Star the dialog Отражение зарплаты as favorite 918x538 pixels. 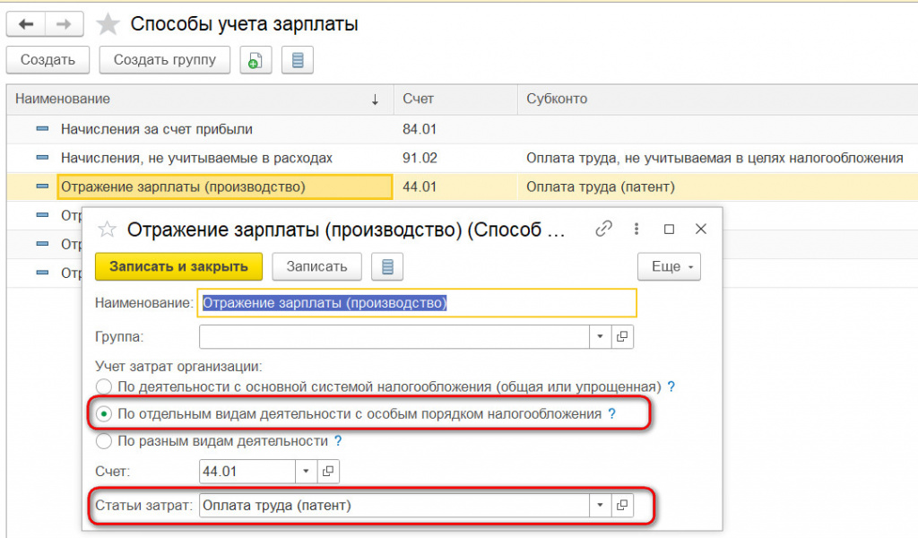108,230
